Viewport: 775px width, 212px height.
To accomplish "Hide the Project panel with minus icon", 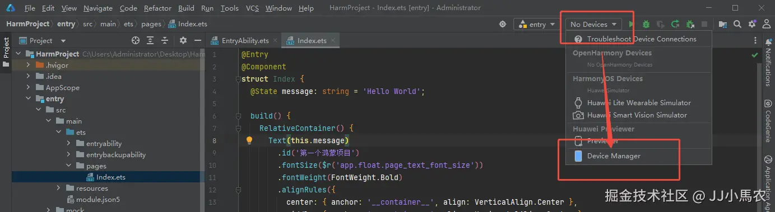I will click(x=197, y=40).
